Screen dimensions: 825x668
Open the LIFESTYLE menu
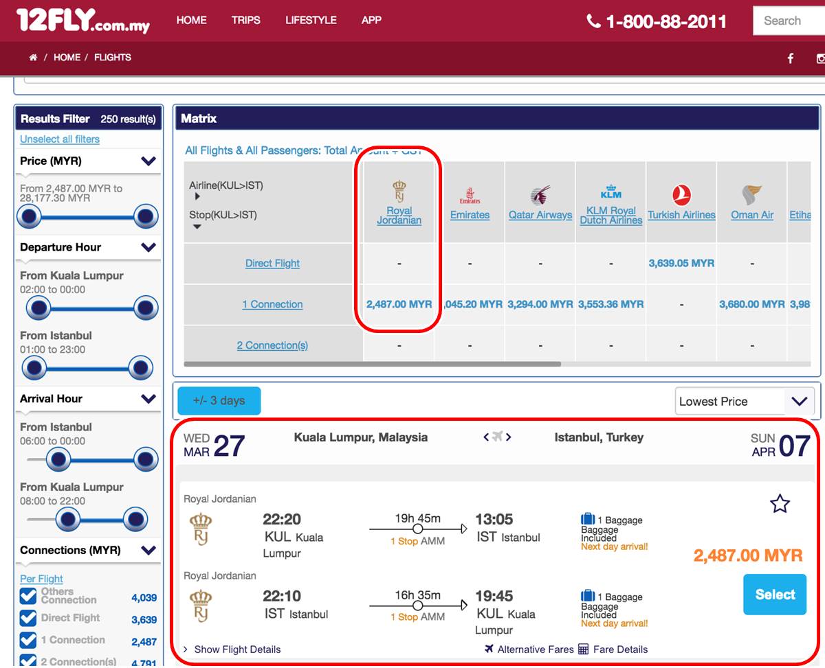click(x=311, y=21)
